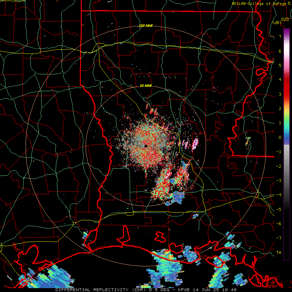Click the "-3" value on the color scale

(x=279, y=180)
